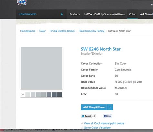Open View all Cool Neutral paint colors
This screenshot has width=153, height=132.
click(104, 123)
